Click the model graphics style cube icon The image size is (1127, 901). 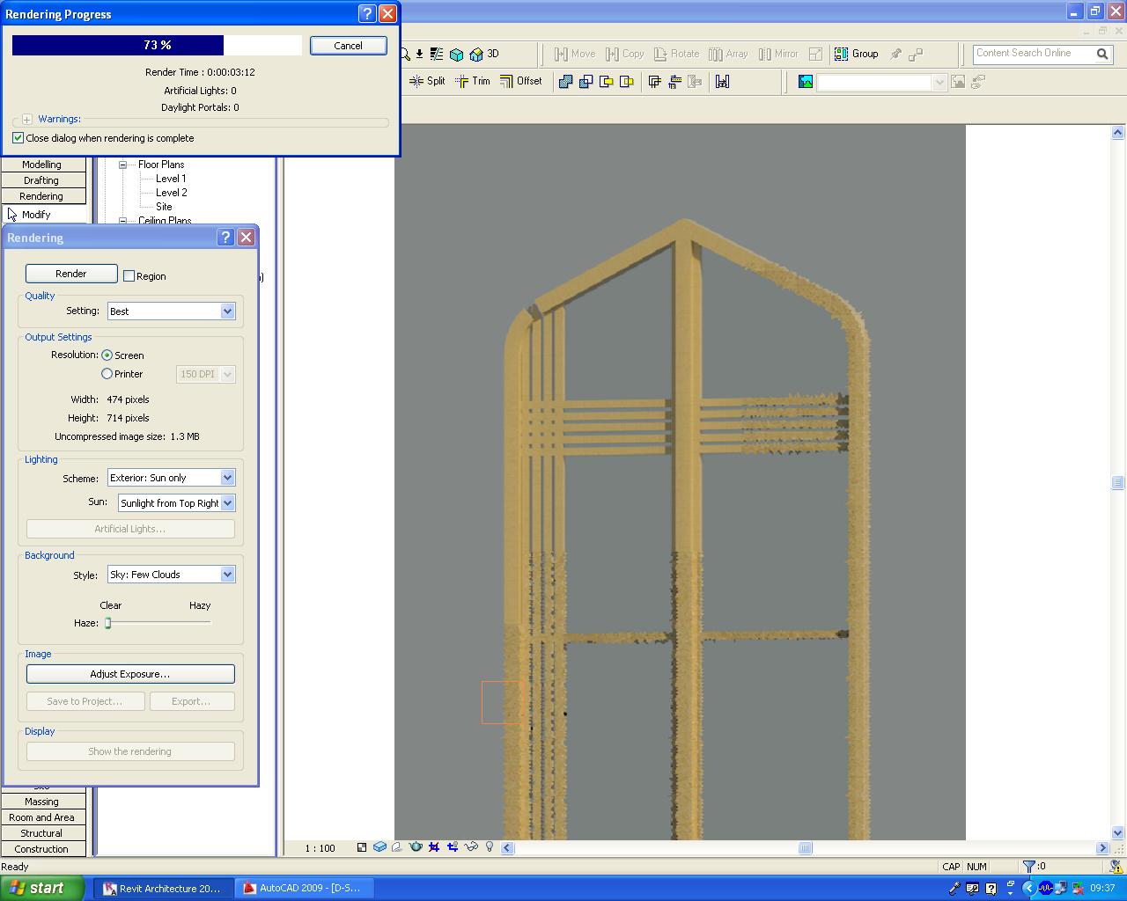click(x=379, y=847)
